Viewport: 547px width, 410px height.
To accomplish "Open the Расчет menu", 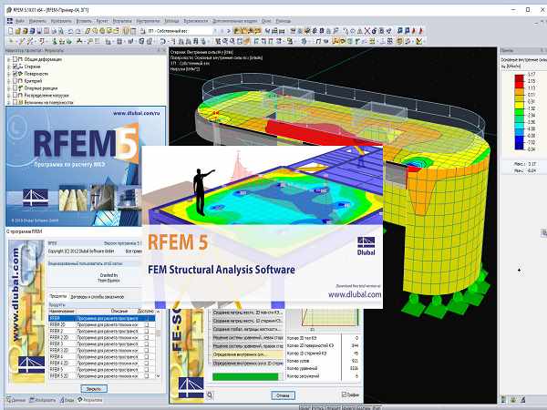I will (102, 21).
